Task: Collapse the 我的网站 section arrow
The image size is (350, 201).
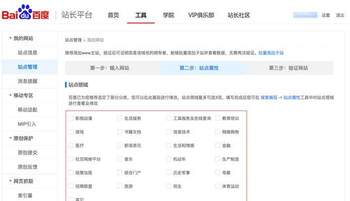Action: [10, 38]
